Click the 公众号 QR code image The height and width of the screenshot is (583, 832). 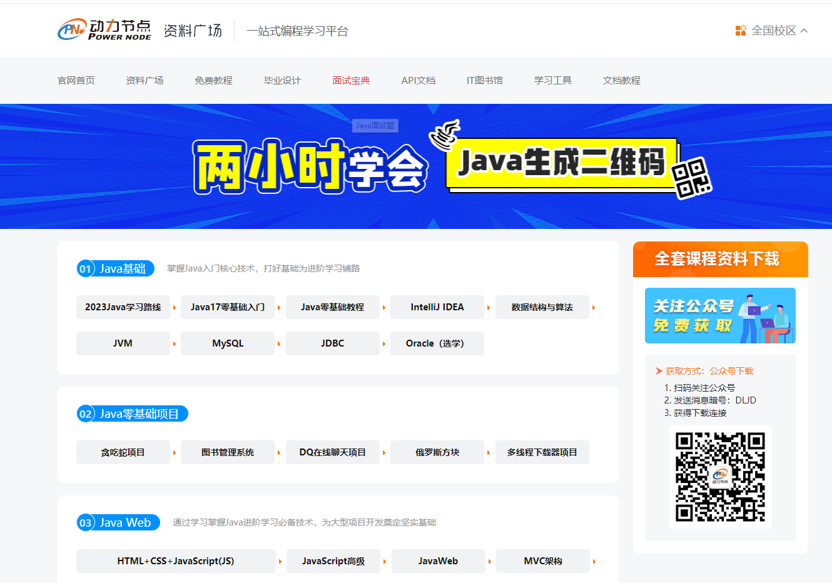pos(721,477)
